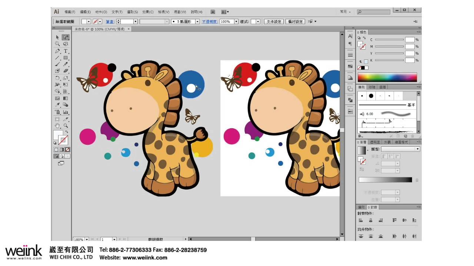
Task: Click the horizontal align left icon
Action: [x=361, y=220]
